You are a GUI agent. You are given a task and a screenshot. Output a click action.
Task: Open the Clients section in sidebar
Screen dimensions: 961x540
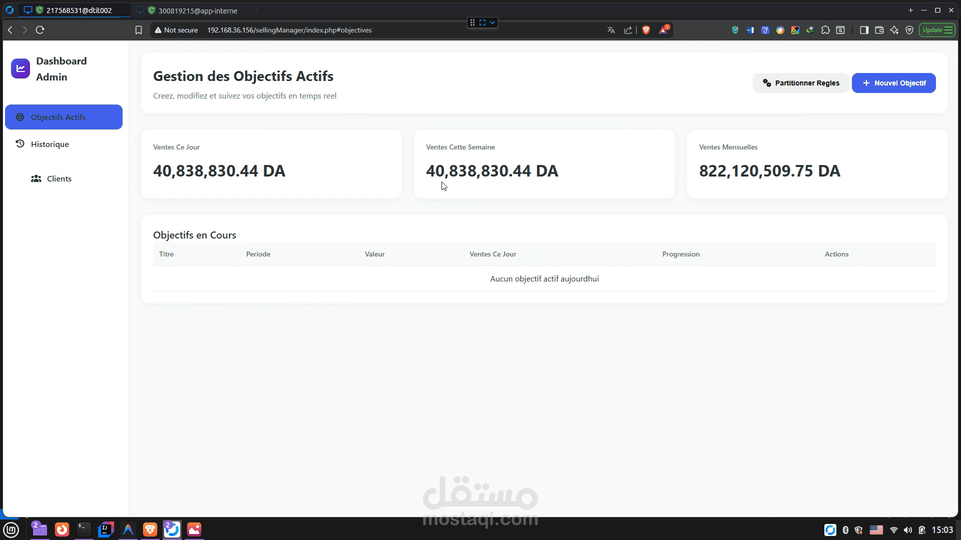pos(59,178)
